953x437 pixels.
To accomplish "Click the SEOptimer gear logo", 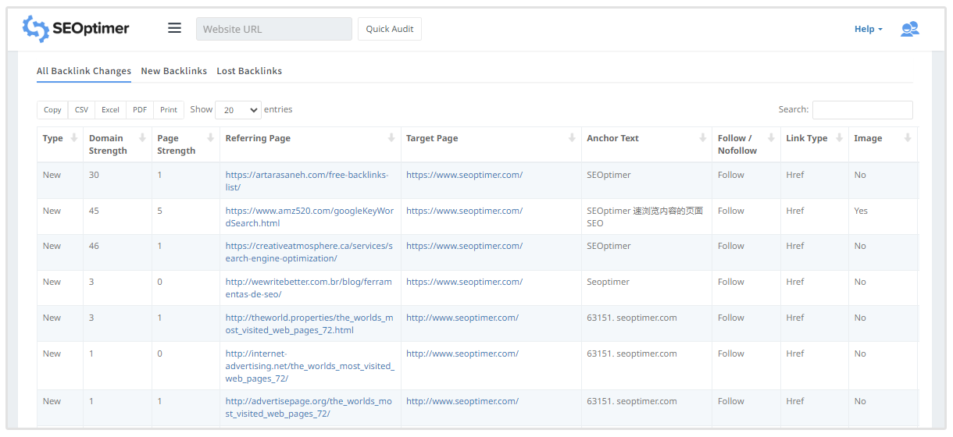I will click(x=35, y=29).
